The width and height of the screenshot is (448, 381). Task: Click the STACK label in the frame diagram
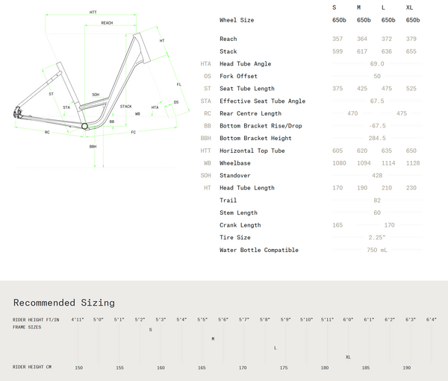coord(125,107)
